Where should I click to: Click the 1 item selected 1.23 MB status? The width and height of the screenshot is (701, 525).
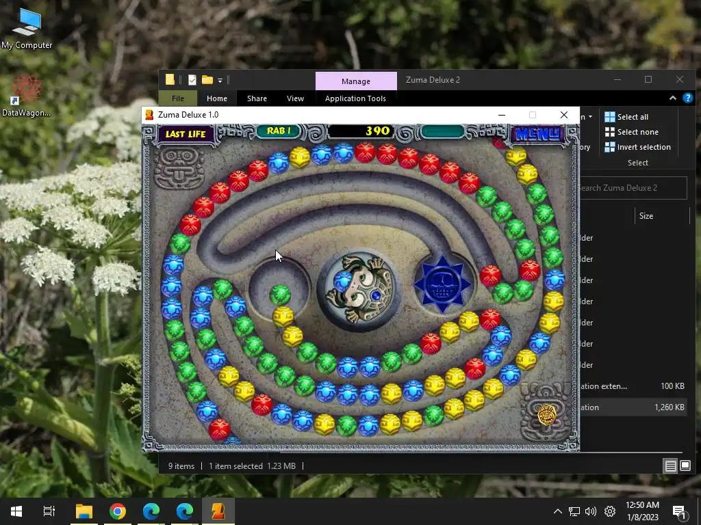point(252,466)
